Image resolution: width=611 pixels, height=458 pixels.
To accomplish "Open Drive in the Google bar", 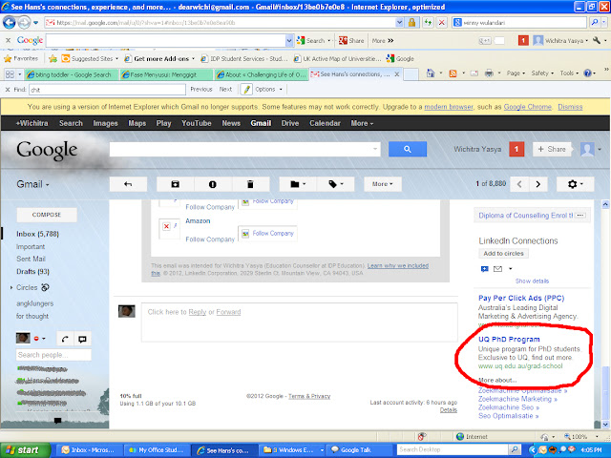I will (290, 123).
